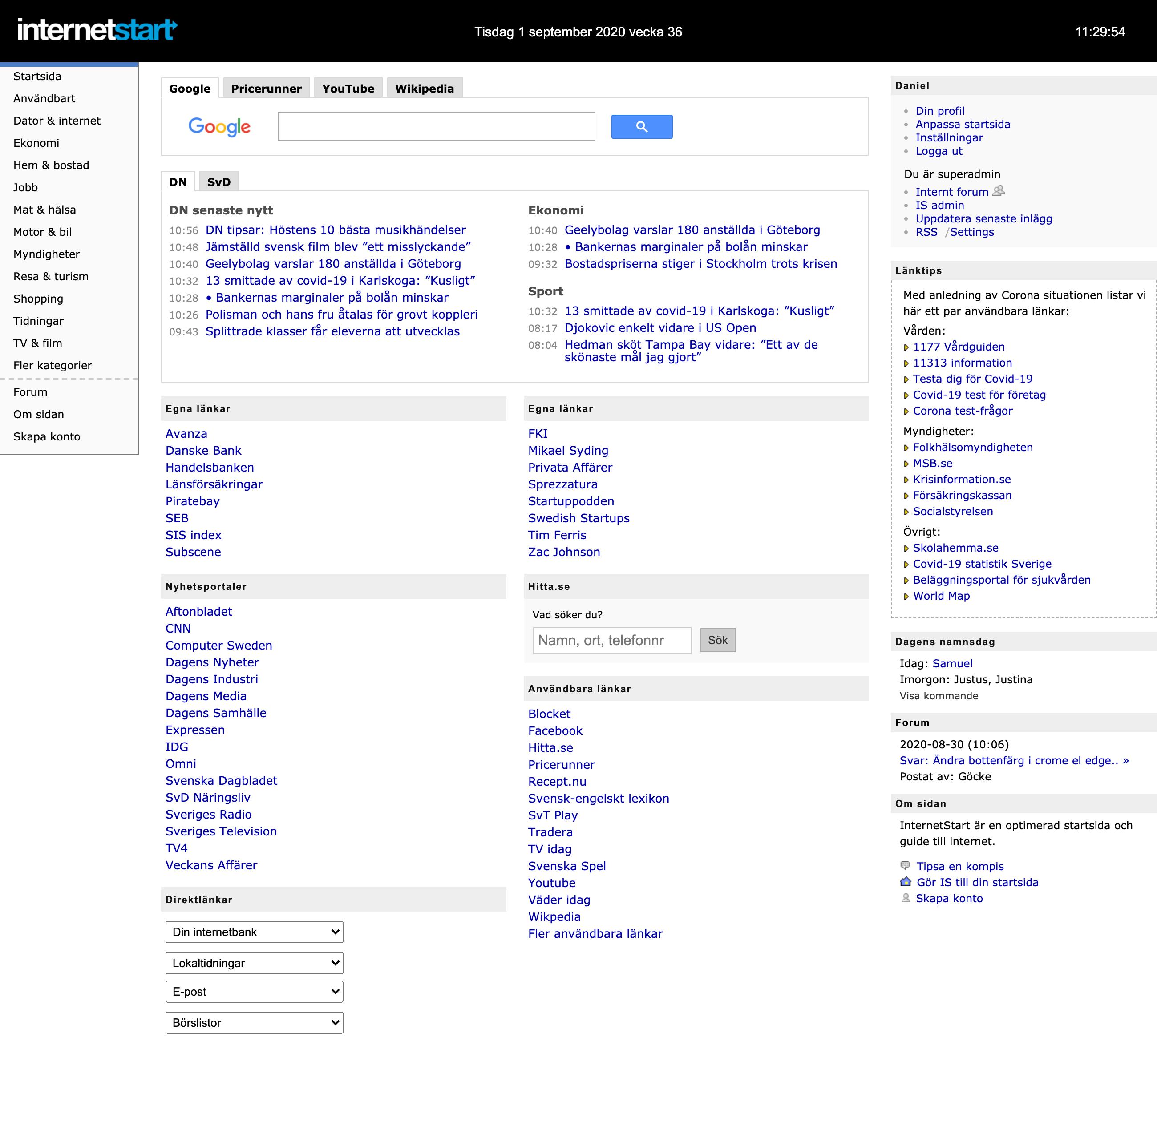
Task: Open the Din internetbank dropdown
Action: 254,932
